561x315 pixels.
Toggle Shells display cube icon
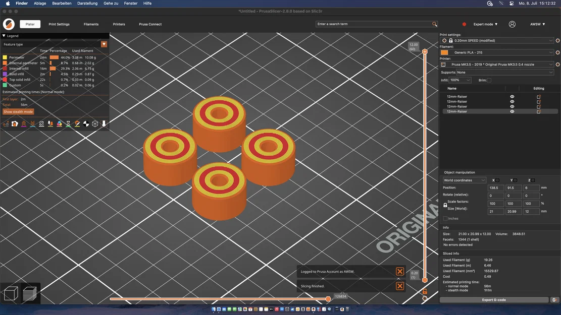point(95,123)
